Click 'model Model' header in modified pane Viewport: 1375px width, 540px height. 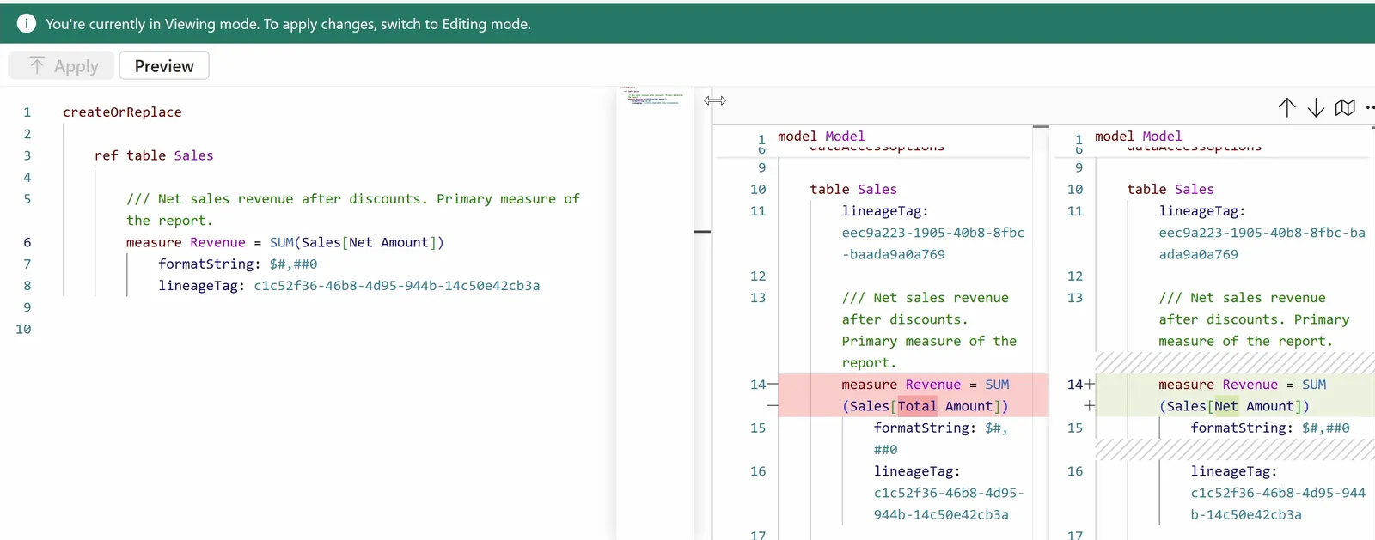[x=1139, y=137]
